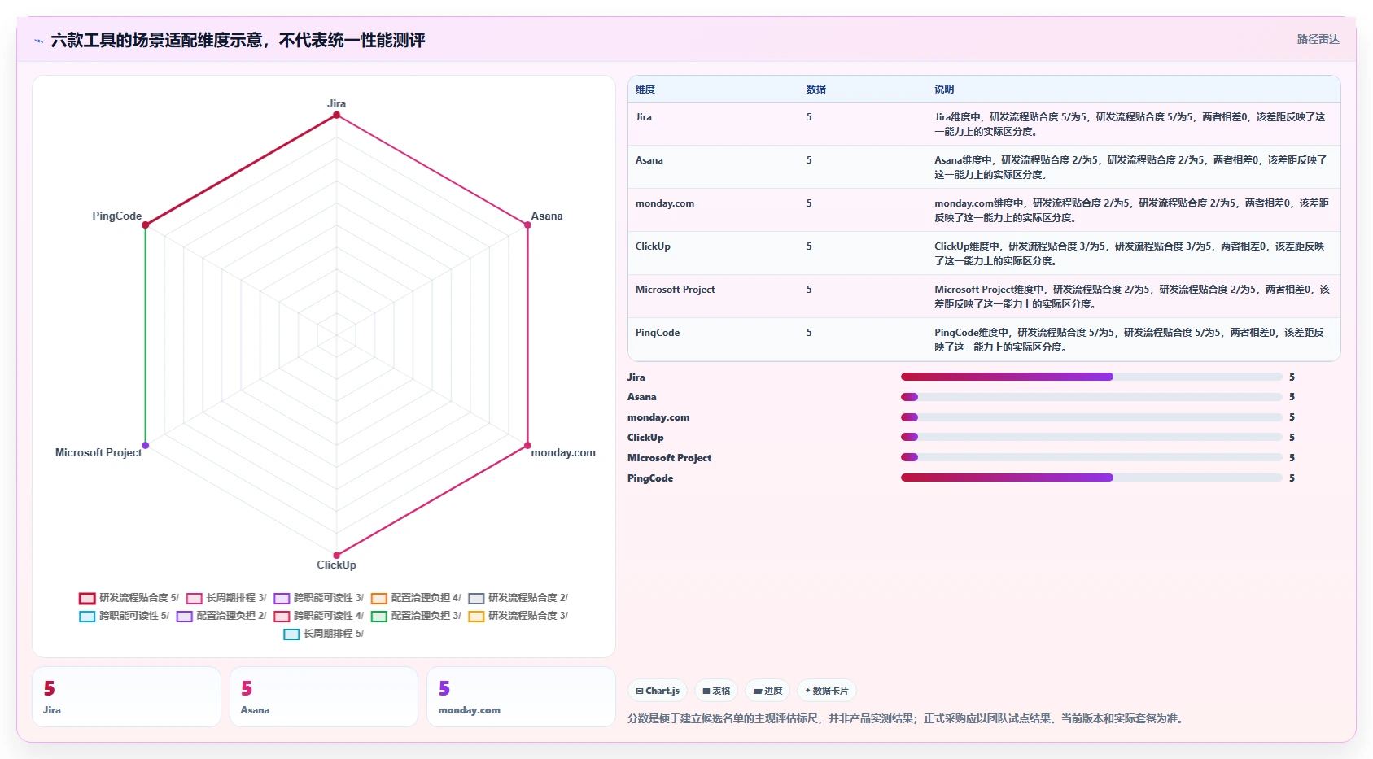Click the ClickUp data point on the radar
This screenshot has width=1373, height=759.
click(336, 556)
